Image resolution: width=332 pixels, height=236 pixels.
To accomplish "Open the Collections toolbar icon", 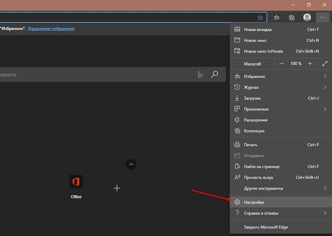I will (292, 17).
